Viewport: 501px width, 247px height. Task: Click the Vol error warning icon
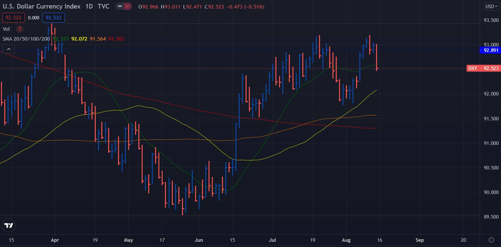pyautogui.click(x=20, y=29)
